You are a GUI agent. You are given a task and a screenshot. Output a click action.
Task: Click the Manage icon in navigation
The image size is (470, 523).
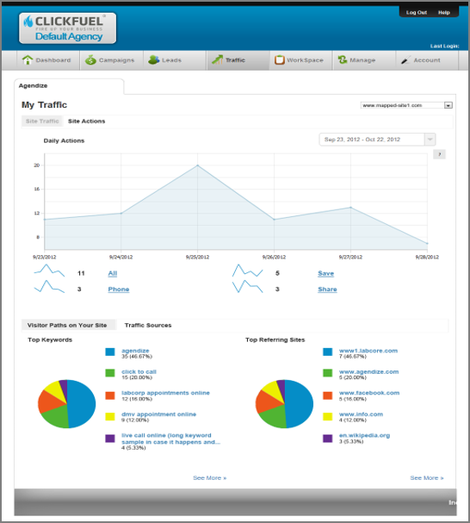[343, 59]
